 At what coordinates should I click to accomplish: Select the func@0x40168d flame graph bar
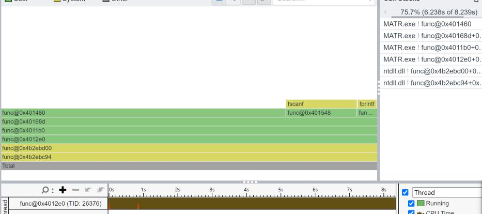[189, 122]
